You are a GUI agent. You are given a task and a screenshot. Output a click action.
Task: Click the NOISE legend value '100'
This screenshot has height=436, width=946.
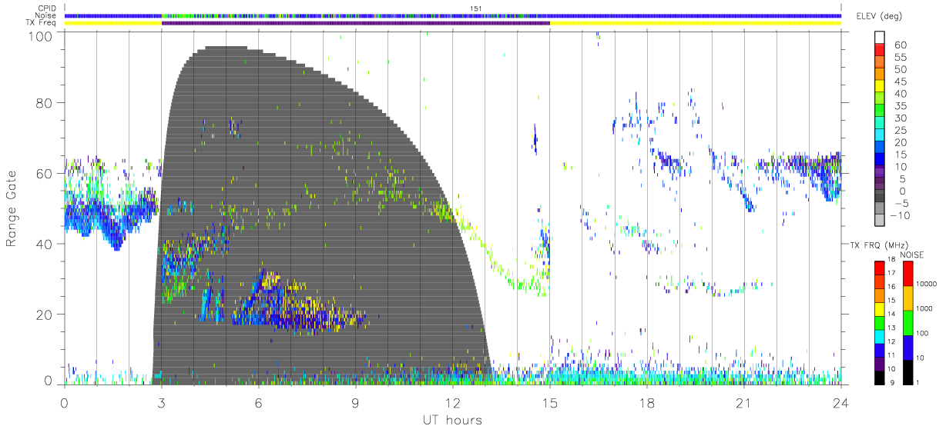[923, 334]
